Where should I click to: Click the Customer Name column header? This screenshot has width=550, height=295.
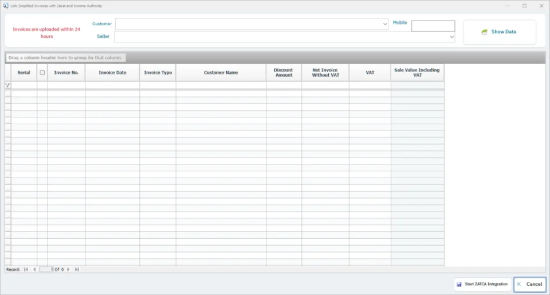pos(221,73)
